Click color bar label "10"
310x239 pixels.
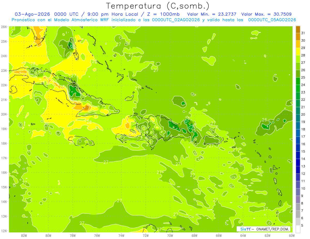[x=303, y=188]
